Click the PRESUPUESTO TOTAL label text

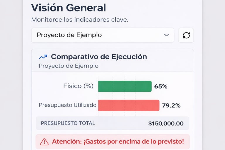pyautogui.click(x=68, y=123)
